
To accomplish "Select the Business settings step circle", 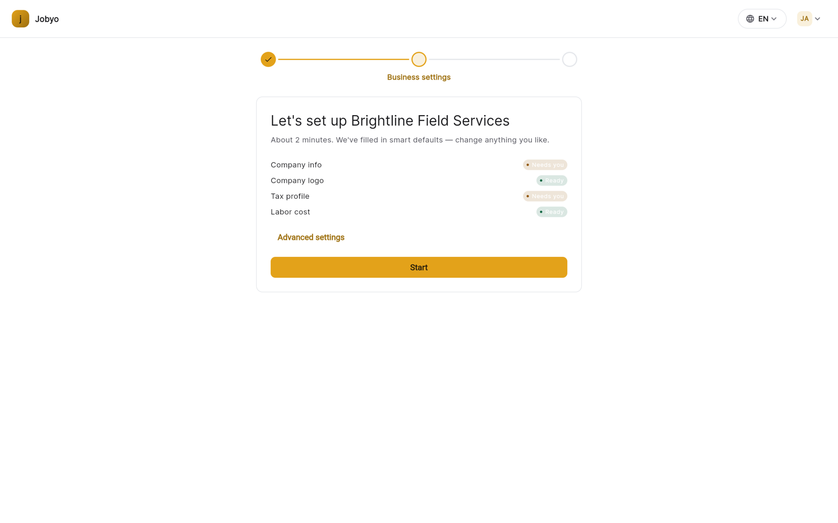I will point(419,59).
